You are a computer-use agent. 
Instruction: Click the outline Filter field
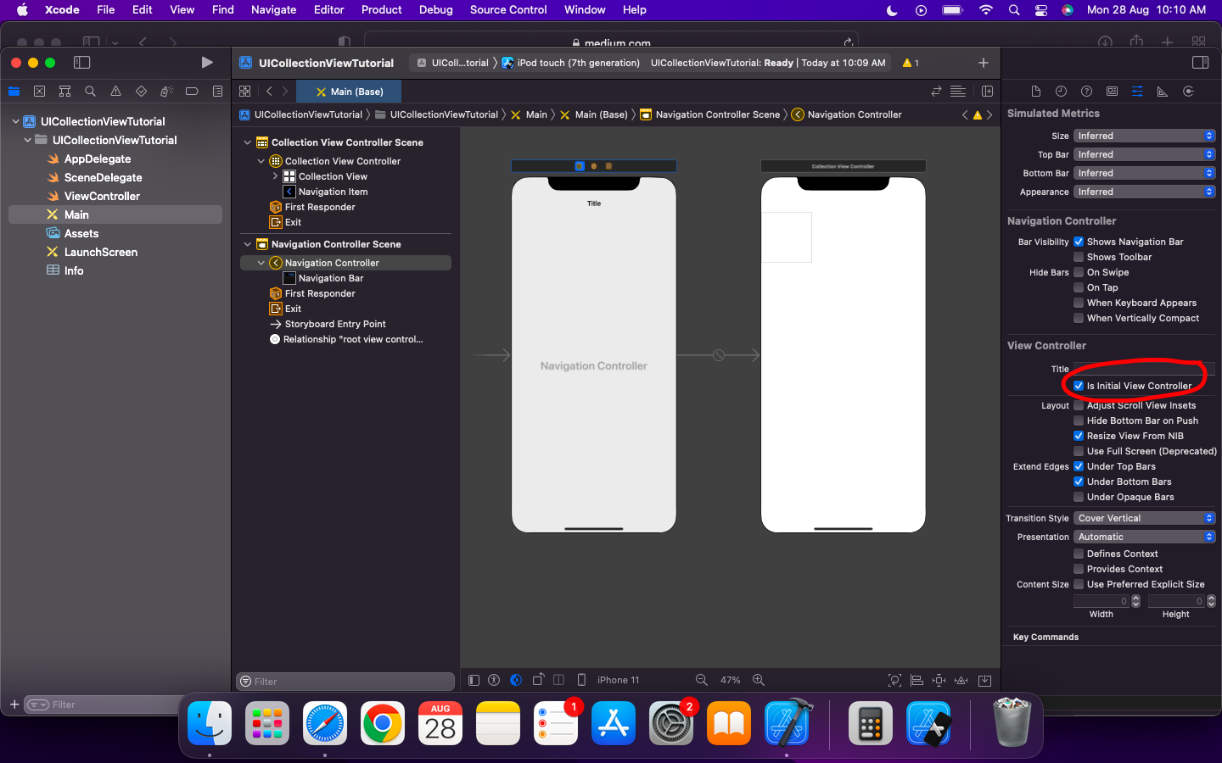point(345,682)
